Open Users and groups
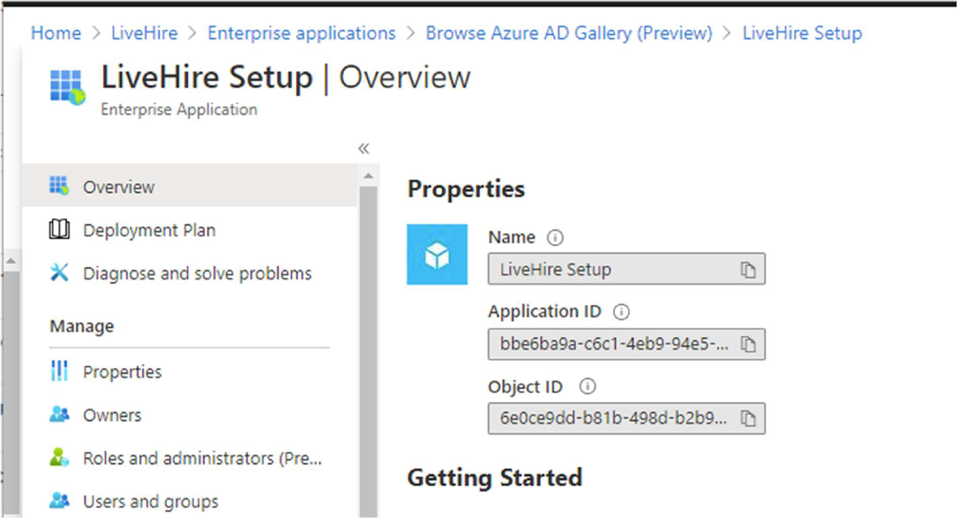Image resolution: width=958 pixels, height=519 pixels. click(x=150, y=502)
